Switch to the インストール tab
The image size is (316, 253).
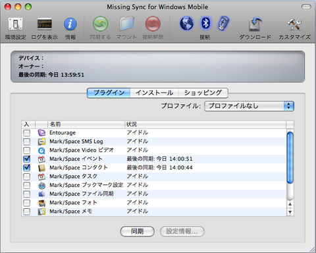[x=154, y=93]
